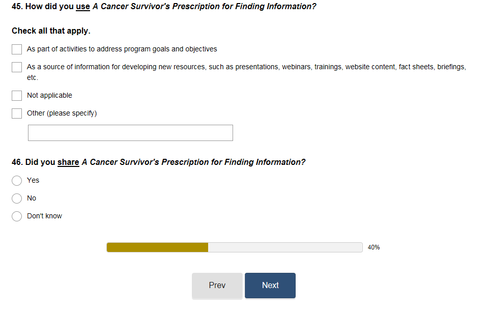487x312 pixels.
Task: Go to the Next survey page
Action: (x=270, y=286)
